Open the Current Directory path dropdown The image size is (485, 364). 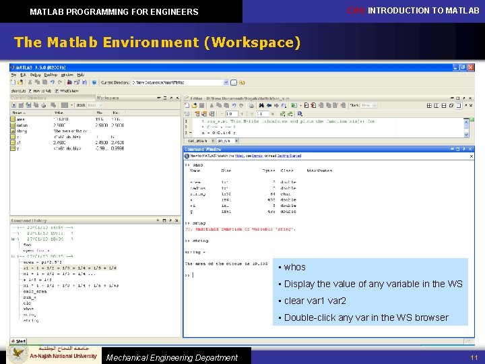coord(228,82)
